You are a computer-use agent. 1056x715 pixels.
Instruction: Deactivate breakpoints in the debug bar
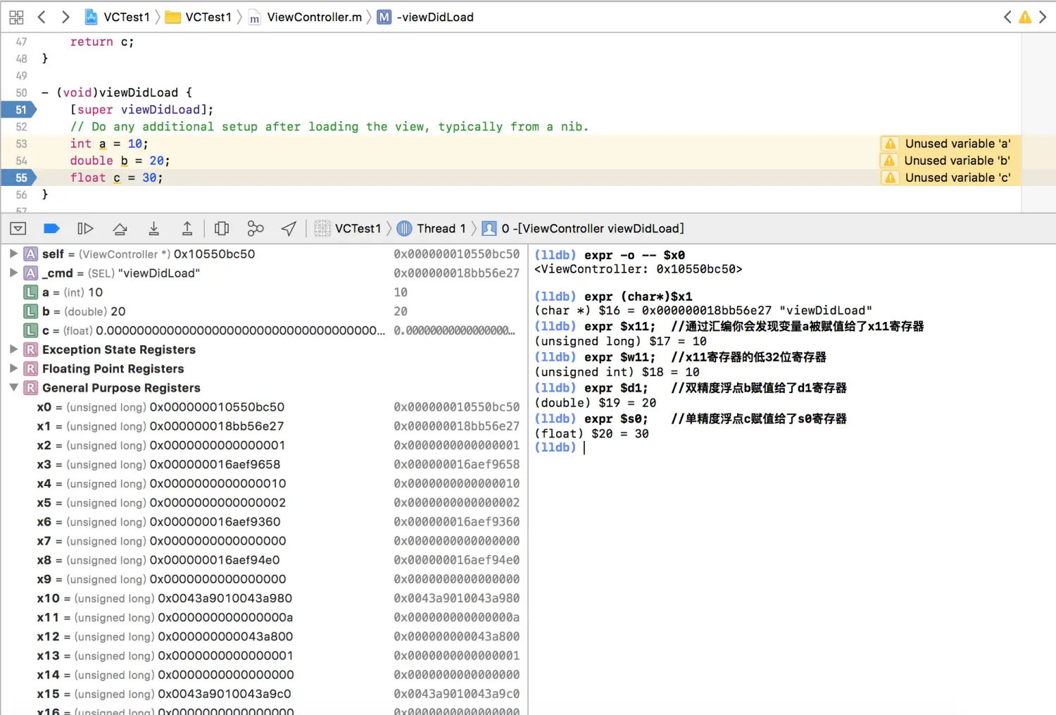click(51, 228)
